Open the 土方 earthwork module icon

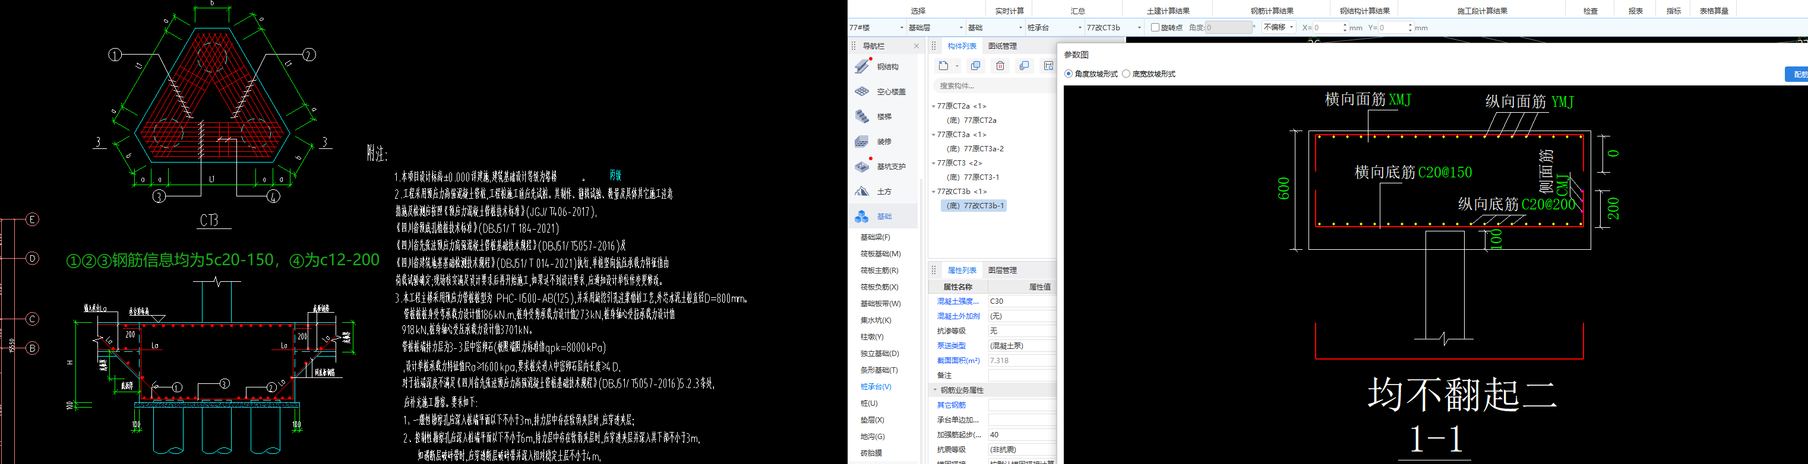(x=862, y=191)
